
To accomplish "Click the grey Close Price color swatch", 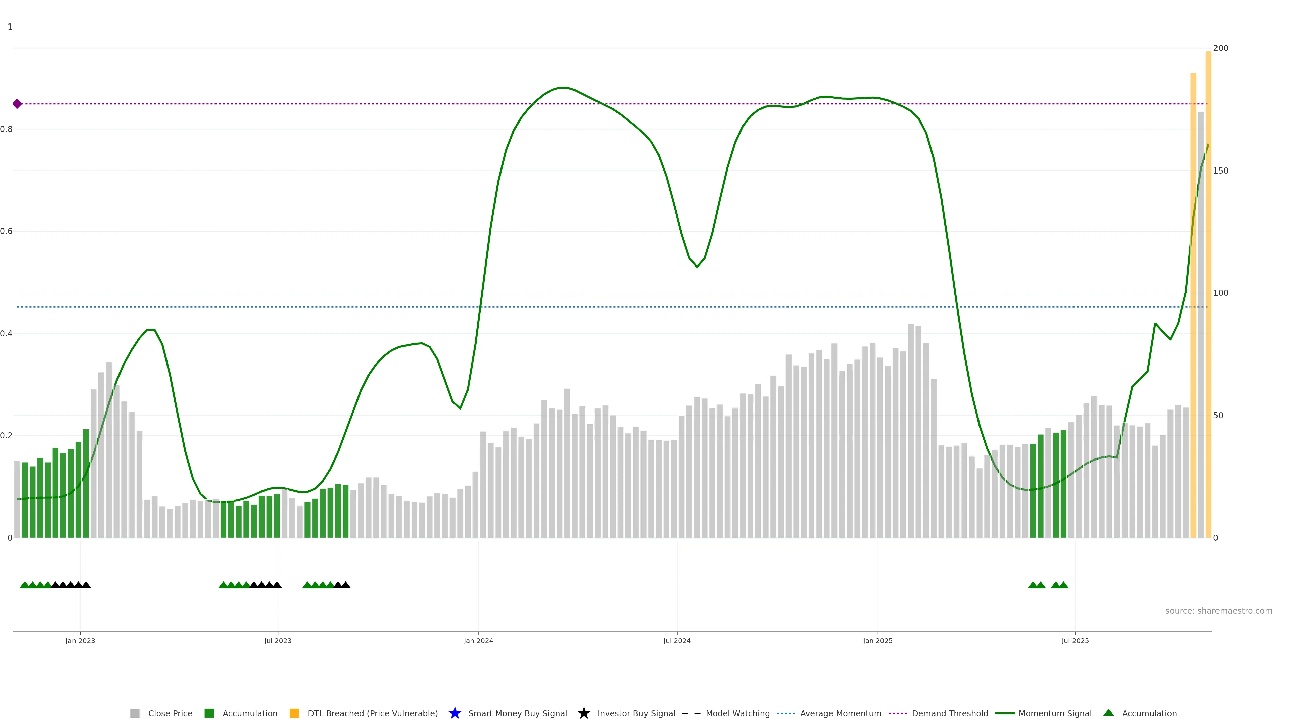I will tap(135, 713).
